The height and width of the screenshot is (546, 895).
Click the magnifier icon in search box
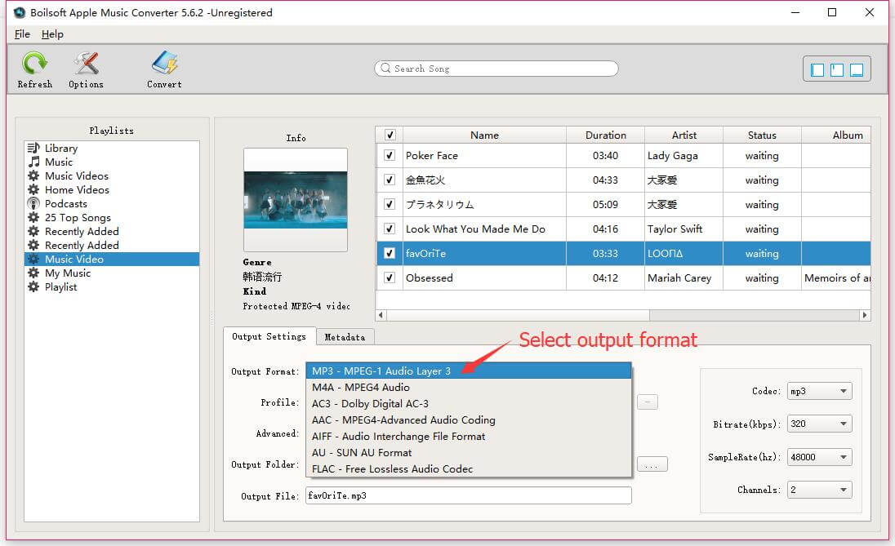point(386,68)
